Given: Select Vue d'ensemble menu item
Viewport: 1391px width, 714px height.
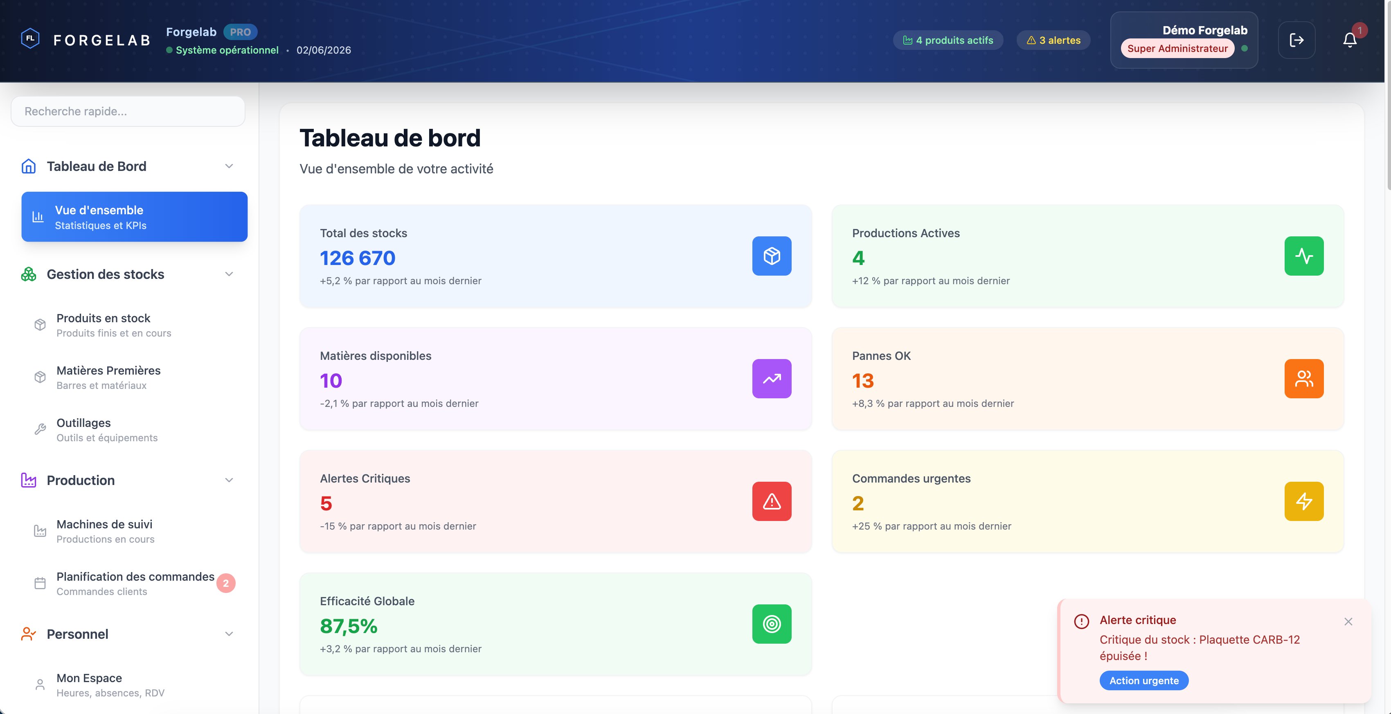Looking at the screenshot, I should coord(135,217).
